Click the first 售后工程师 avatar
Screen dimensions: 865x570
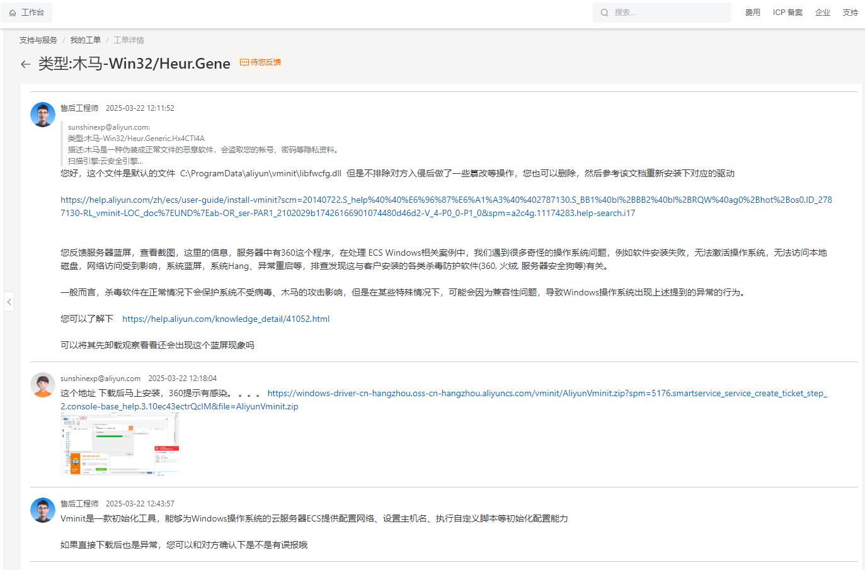43,115
